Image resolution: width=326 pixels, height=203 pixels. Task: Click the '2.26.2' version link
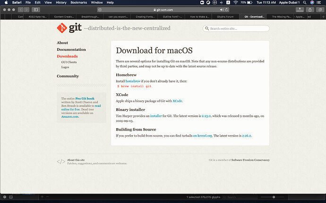click(247, 136)
